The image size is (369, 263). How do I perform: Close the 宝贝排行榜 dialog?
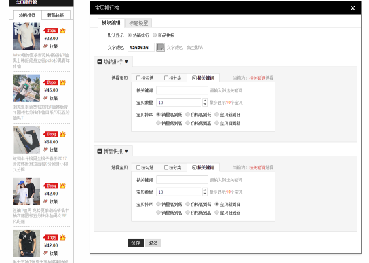(x=353, y=8)
